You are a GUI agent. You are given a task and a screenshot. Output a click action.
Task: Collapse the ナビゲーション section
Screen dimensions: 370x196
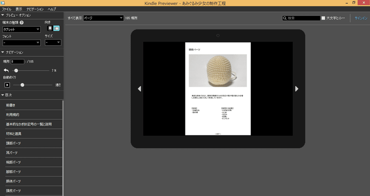tap(3, 52)
